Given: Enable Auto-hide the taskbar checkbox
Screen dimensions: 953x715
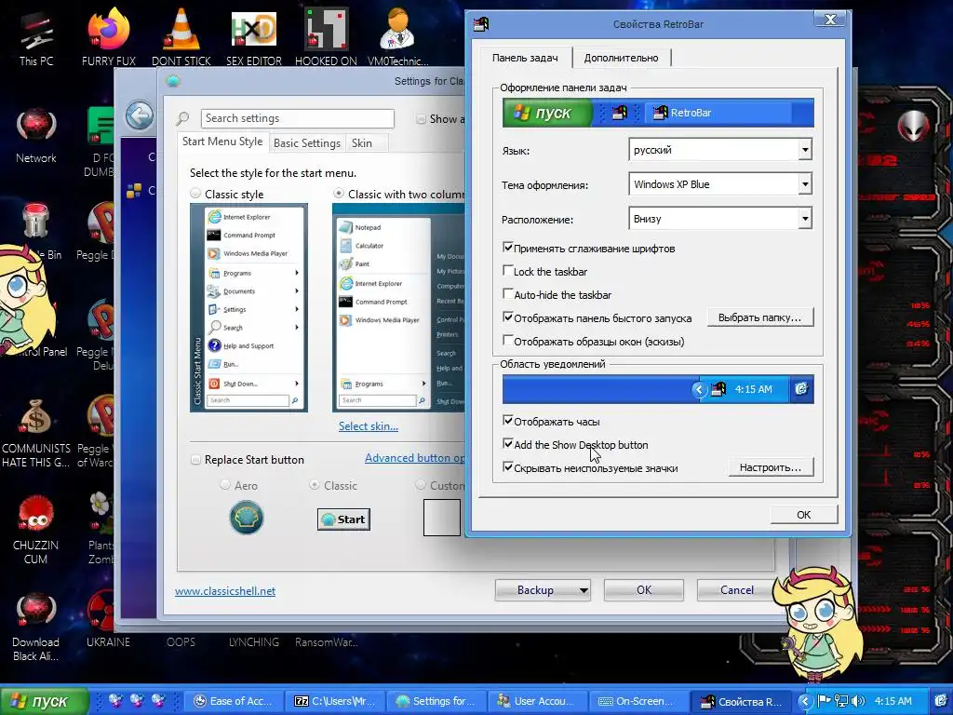Looking at the screenshot, I should pyautogui.click(x=508, y=293).
